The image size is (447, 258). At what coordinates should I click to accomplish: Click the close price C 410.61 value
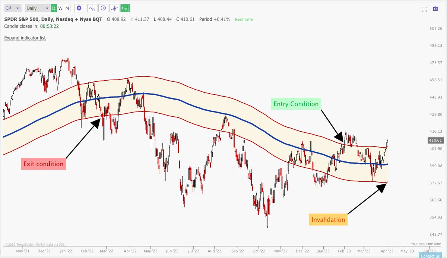coord(186,19)
